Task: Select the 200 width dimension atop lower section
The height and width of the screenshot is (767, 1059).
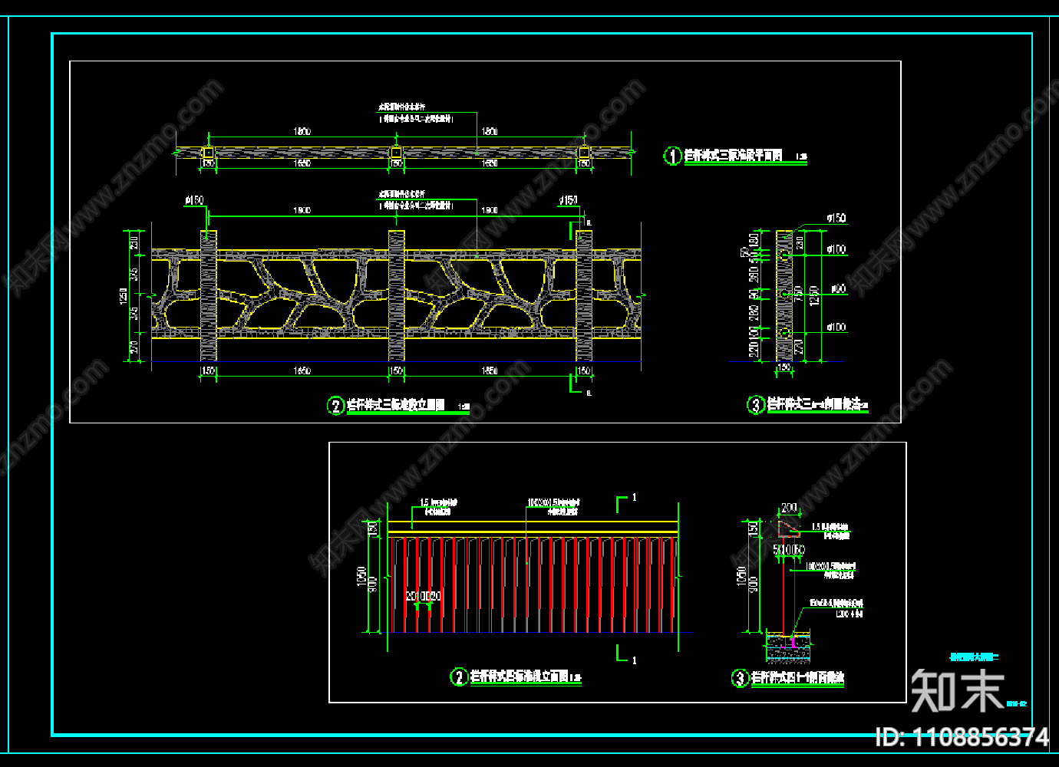Action: coord(789,508)
